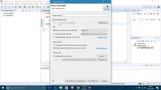This screenshot has height=90, width=161.
Task: Click the Sort icon in Outline toolbar
Action: [141, 41]
